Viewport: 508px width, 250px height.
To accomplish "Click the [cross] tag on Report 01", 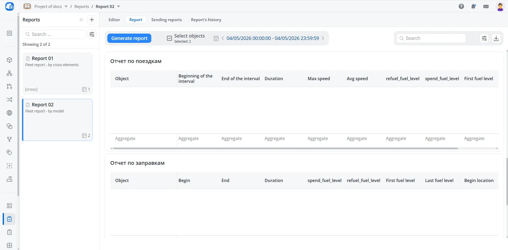I will coord(31,89).
